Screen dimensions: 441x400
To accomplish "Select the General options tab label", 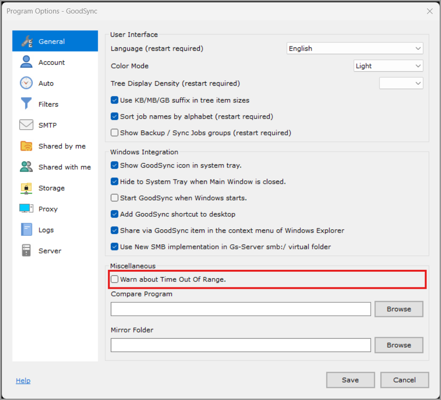I will [x=52, y=41].
